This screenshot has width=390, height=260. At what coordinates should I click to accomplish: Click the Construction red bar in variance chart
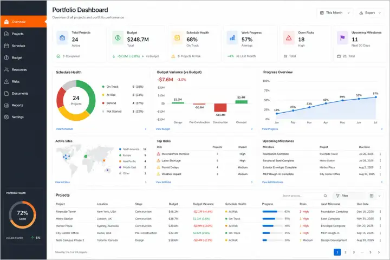pyautogui.click(x=220, y=107)
